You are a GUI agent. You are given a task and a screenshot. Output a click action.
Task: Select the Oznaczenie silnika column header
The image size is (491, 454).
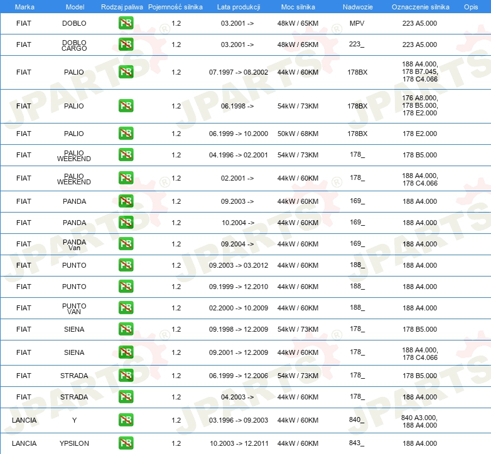(421, 7)
